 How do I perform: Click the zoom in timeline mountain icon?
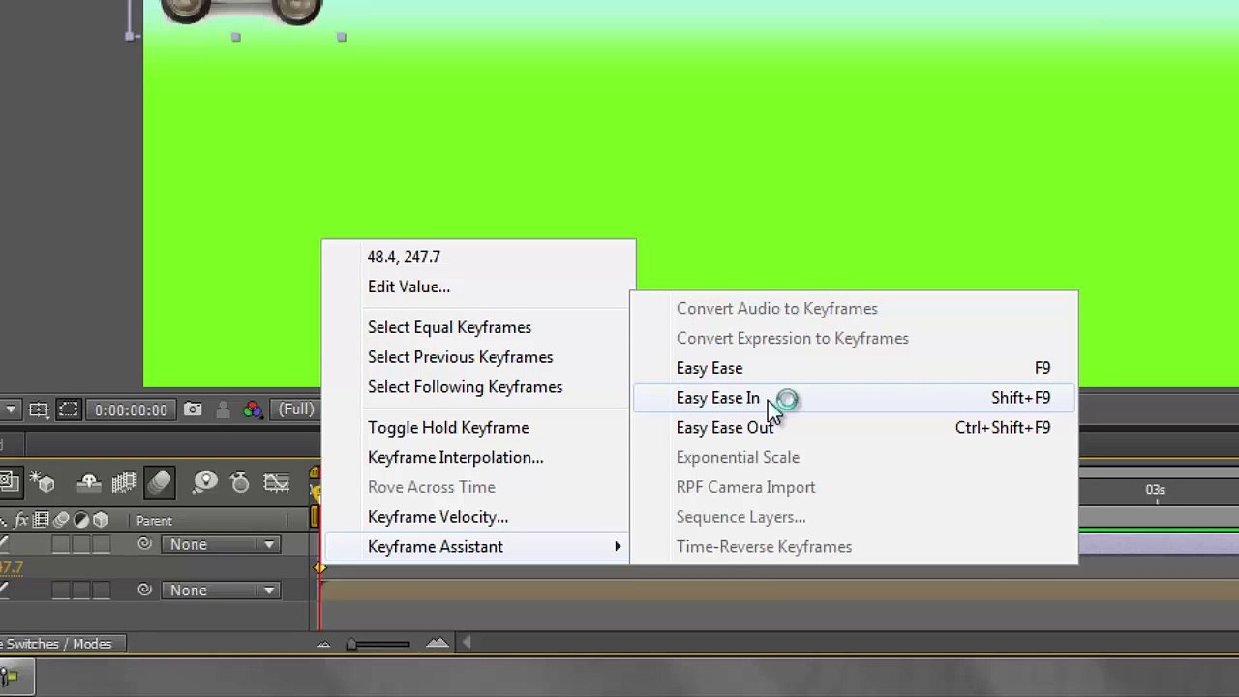click(437, 643)
